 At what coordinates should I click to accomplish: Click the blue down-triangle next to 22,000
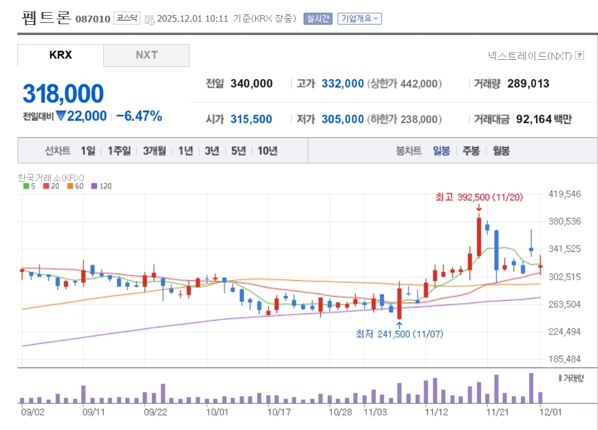tap(60, 116)
